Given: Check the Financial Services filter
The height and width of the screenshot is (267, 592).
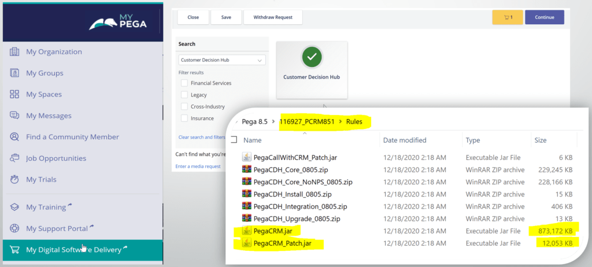Looking at the screenshot, I should [x=184, y=83].
